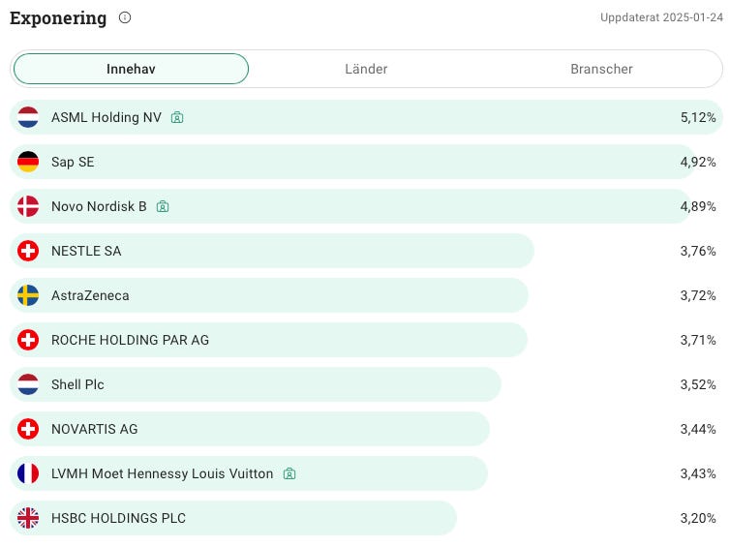Switch to the Branscher tab
Viewport: 730px width, 547px height.
601,69
